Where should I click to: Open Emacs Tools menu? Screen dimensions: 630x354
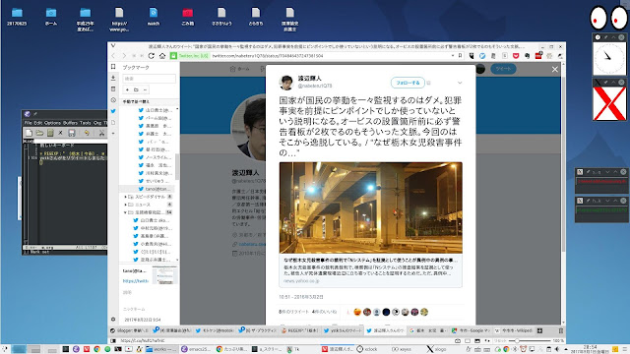point(86,123)
